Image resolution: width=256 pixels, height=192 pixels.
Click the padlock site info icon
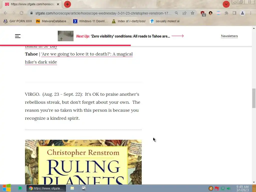31,13
